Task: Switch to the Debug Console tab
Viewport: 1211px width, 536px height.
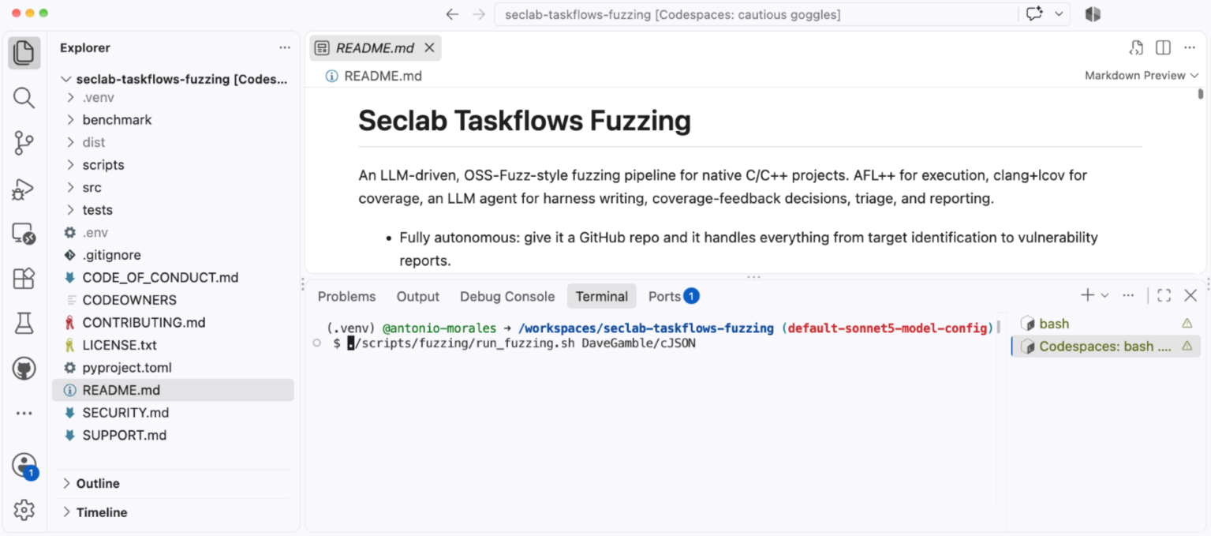Action: coord(507,296)
